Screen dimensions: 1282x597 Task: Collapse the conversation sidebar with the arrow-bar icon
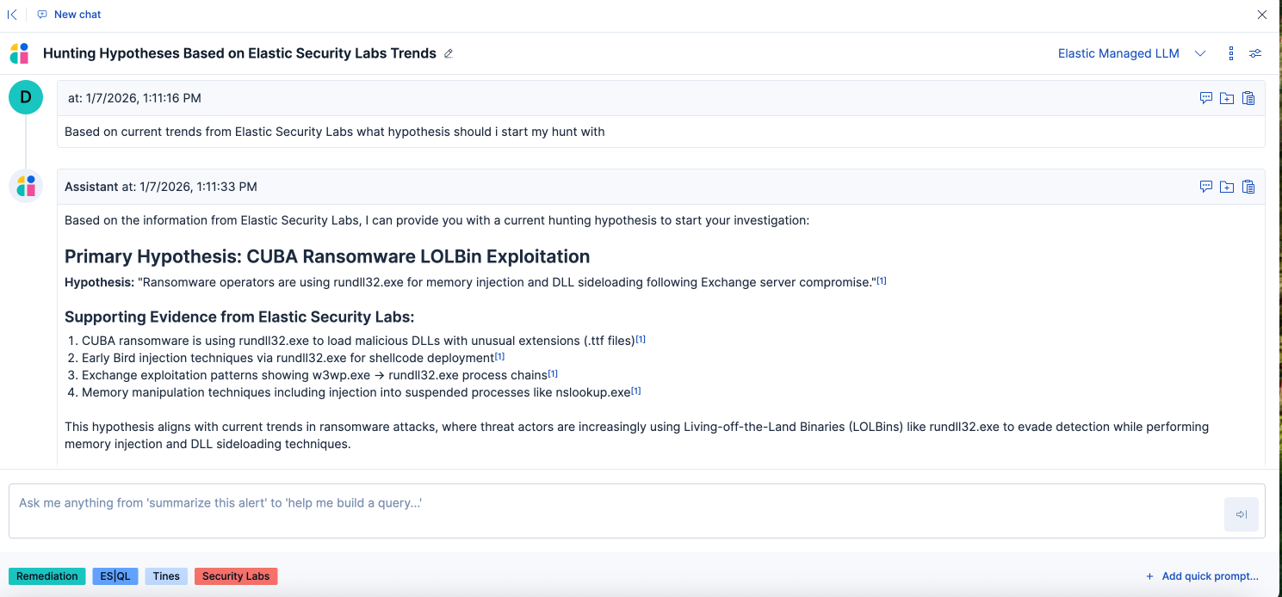12,15
